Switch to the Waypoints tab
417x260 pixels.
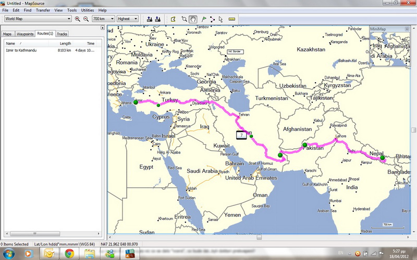[x=24, y=34]
